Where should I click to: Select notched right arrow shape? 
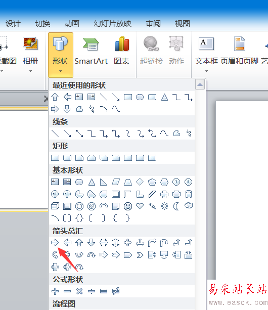click(x=116, y=255)
